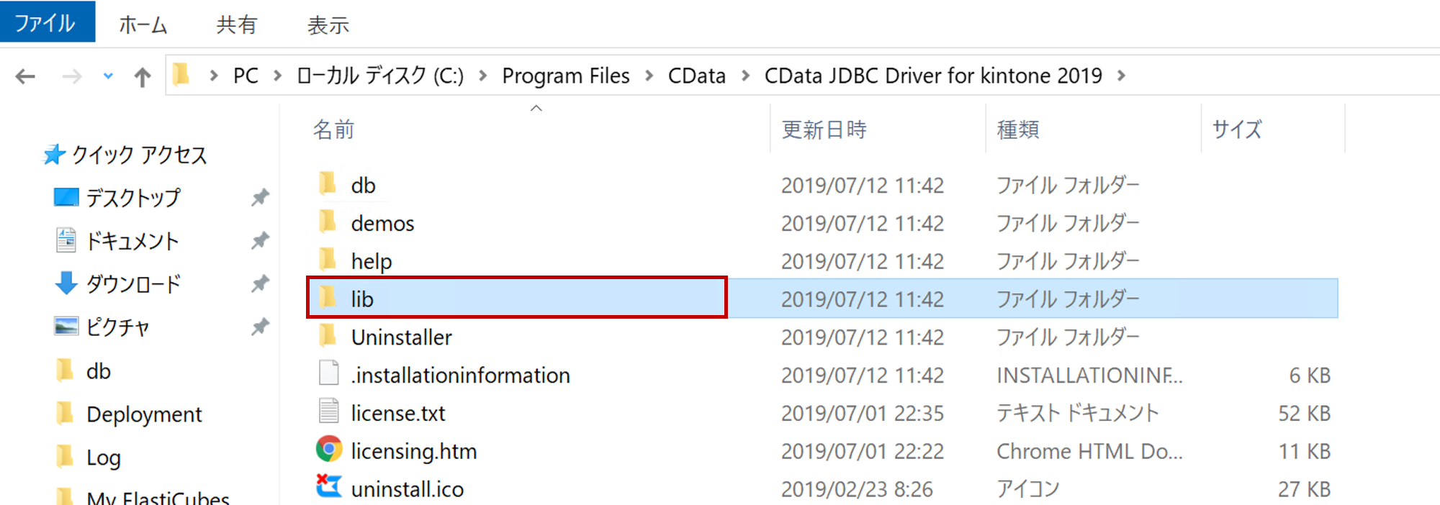Image resolution: width=1440 pixels, height=505 pixels.
Task: Click the pin icon beside ドキュメント
Action: pos(260,240)
